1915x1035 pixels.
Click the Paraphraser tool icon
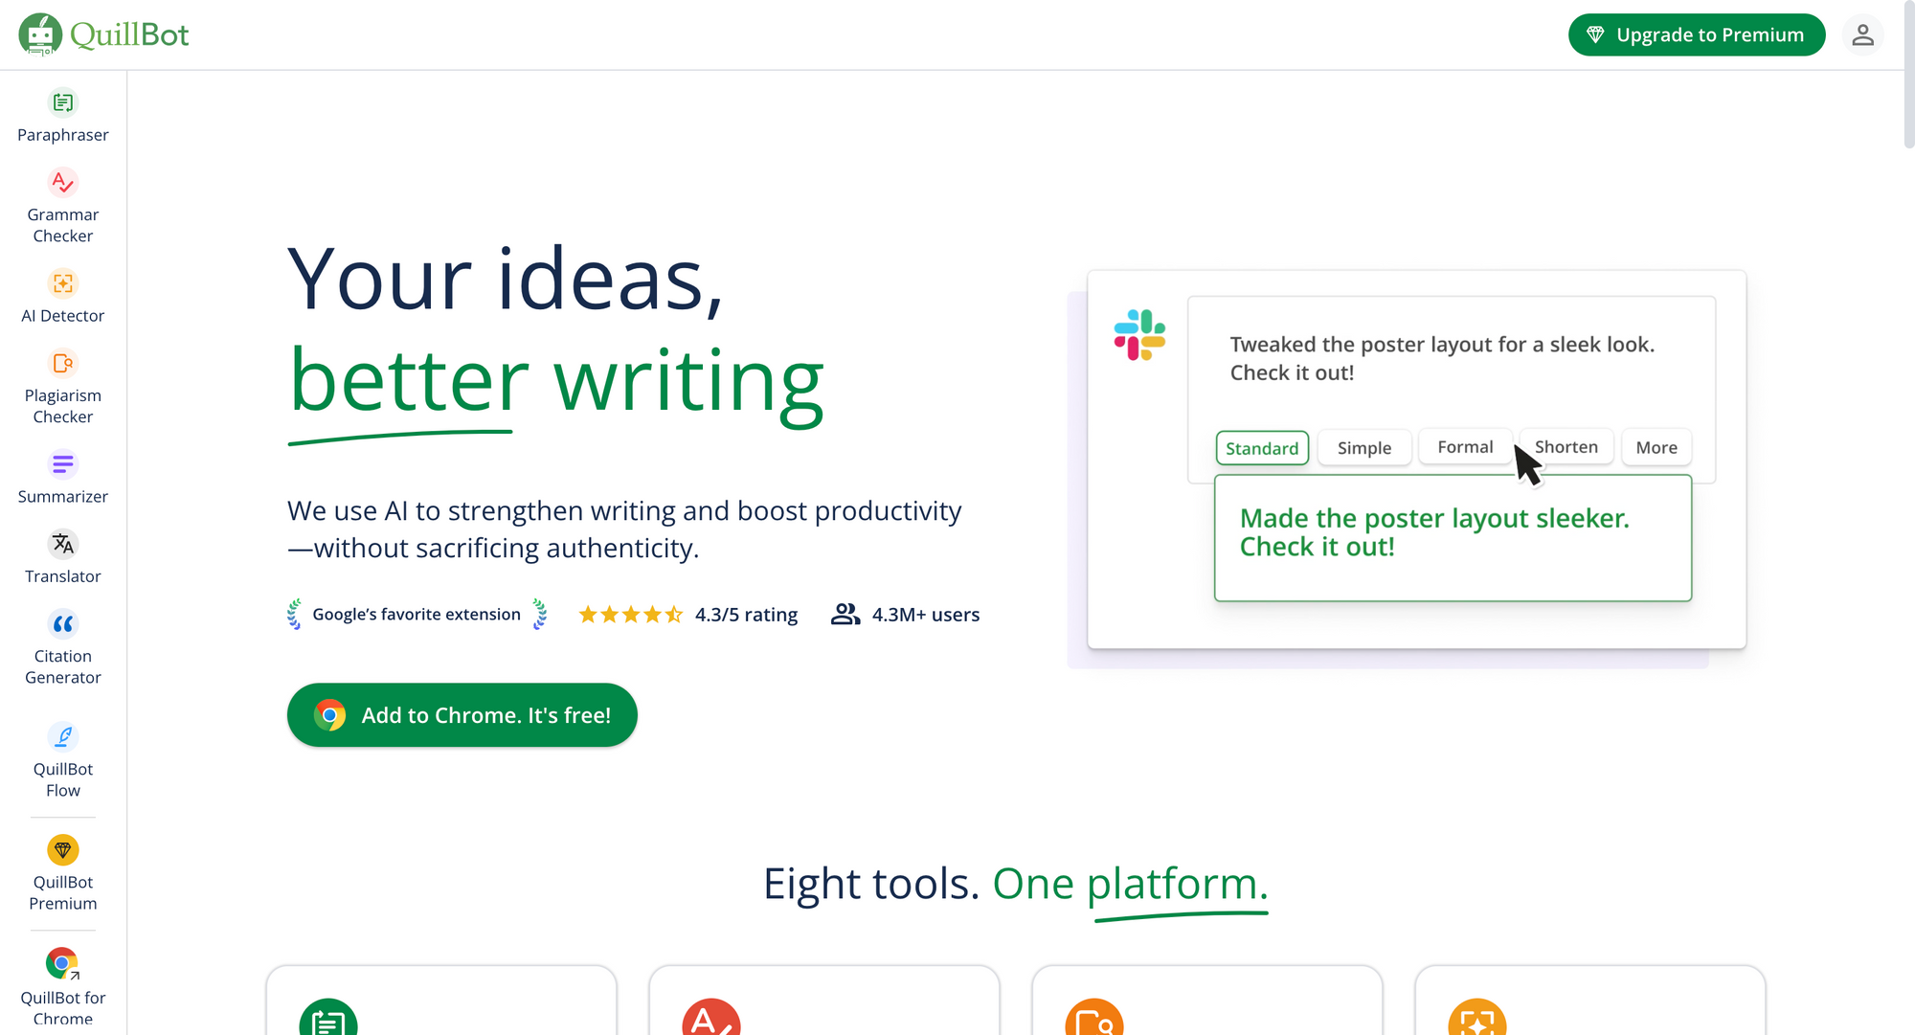pos(62,101)
